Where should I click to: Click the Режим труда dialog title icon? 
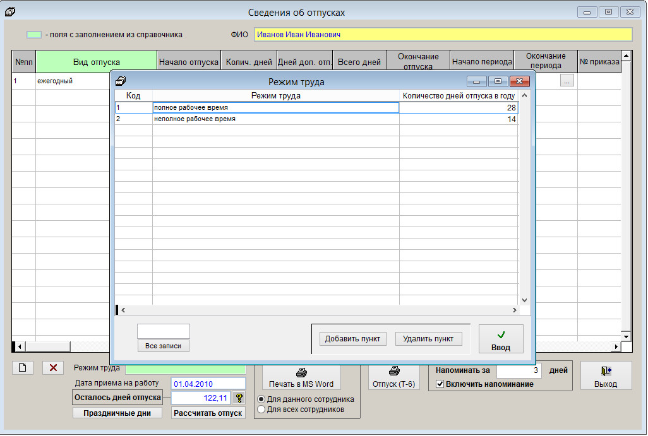point(121,81)
